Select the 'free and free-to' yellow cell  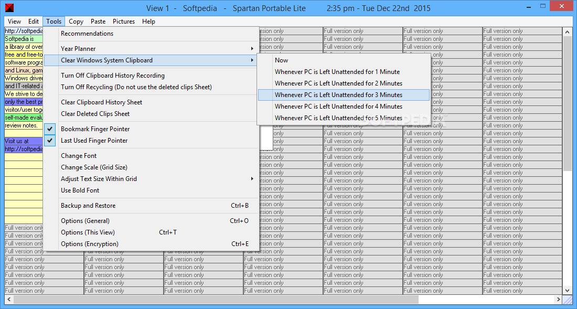click(24, 55)
